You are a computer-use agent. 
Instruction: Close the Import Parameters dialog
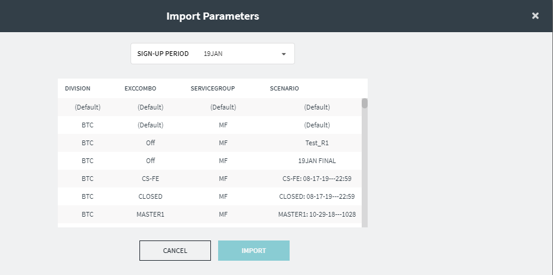(x=535, y=16)
